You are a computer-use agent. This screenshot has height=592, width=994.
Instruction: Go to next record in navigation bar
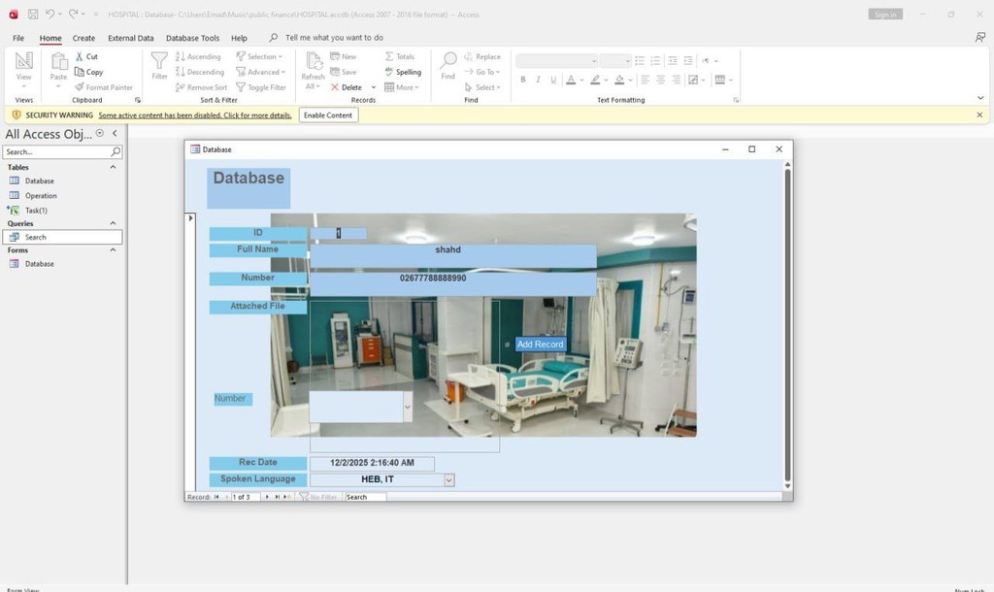point(267,497)
